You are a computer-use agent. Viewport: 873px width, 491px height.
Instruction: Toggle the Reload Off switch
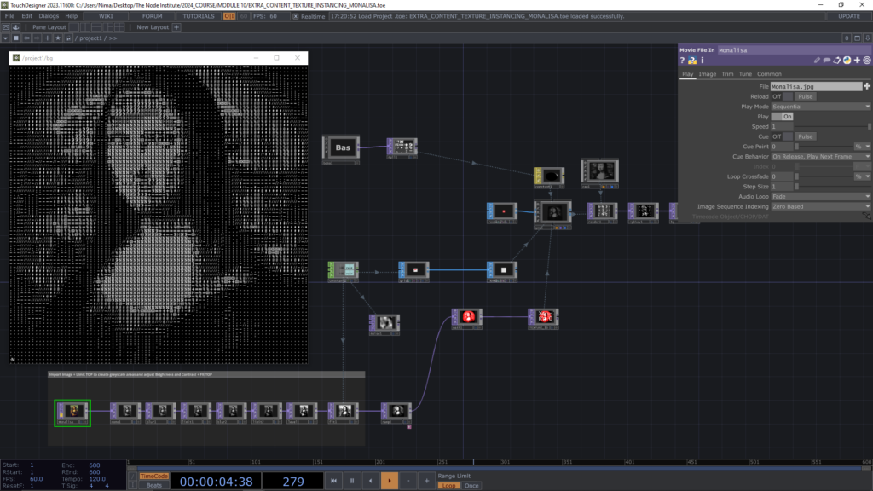(782, 97)
